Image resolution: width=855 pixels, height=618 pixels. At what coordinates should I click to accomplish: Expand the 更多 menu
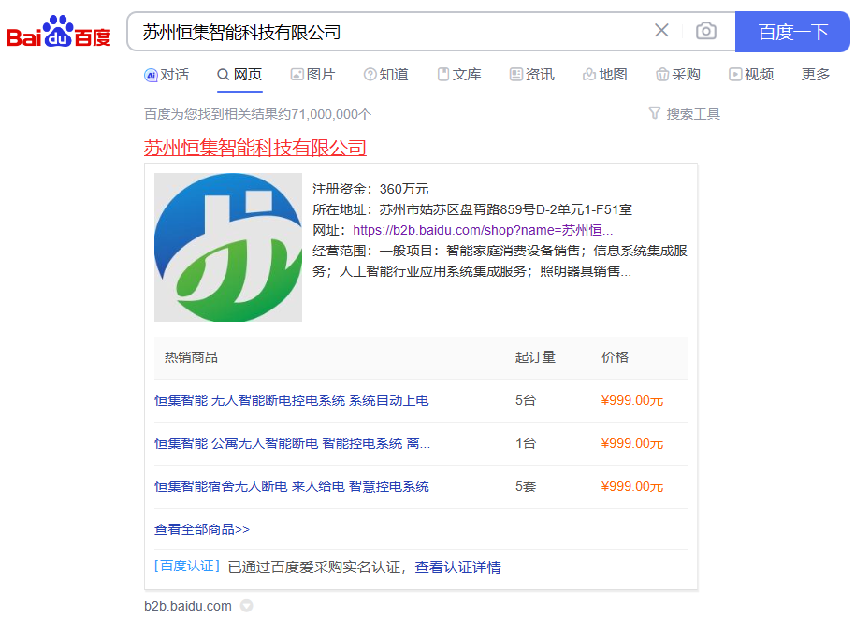(816, 75)
